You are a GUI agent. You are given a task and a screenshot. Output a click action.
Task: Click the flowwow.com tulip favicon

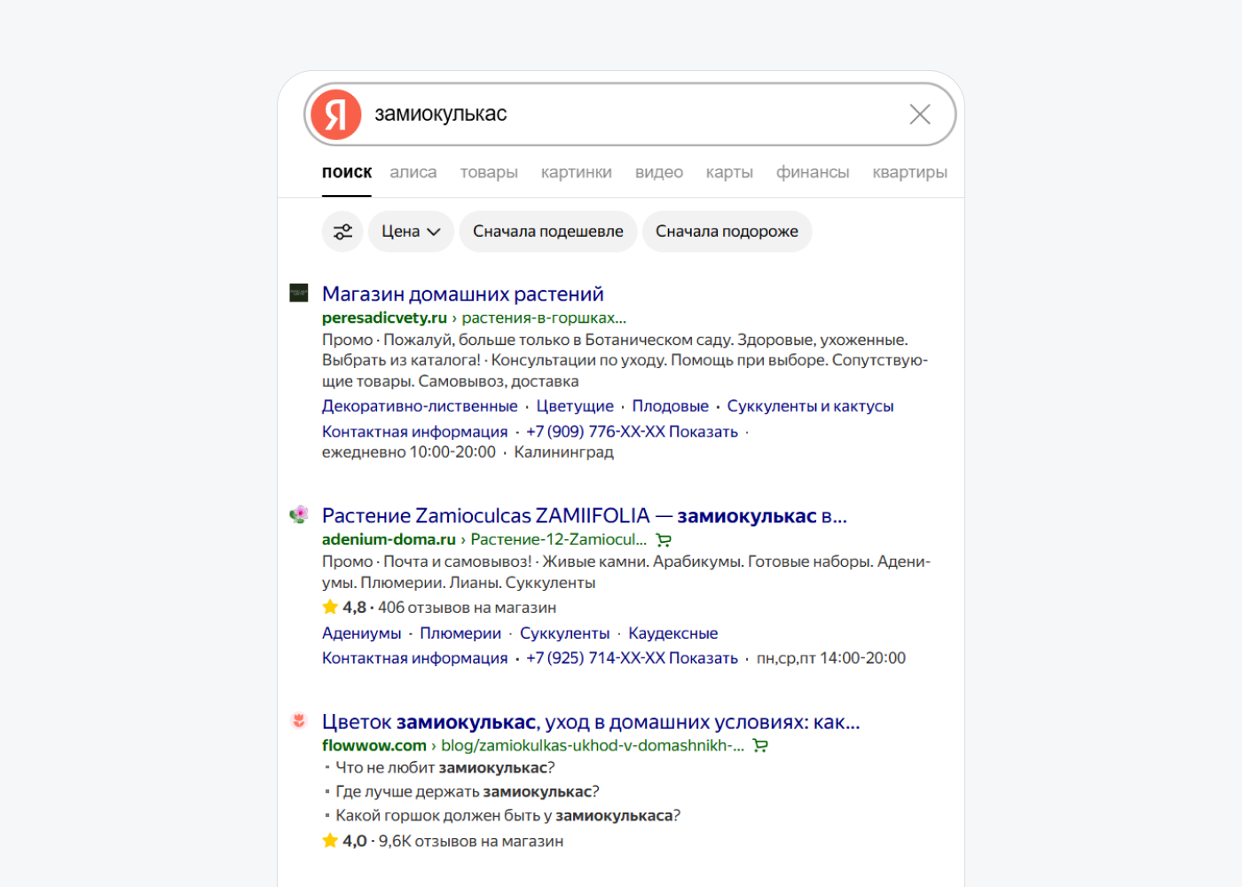pyautogui.click(x=299, y=721)
